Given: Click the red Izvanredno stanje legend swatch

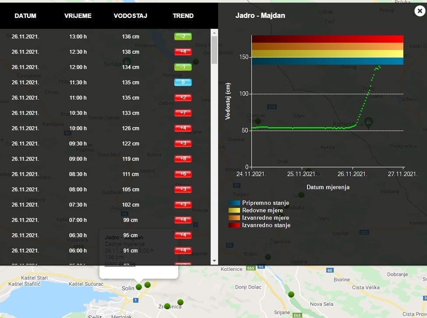Looking at the screenshot, I should click(x=234, y=225).
